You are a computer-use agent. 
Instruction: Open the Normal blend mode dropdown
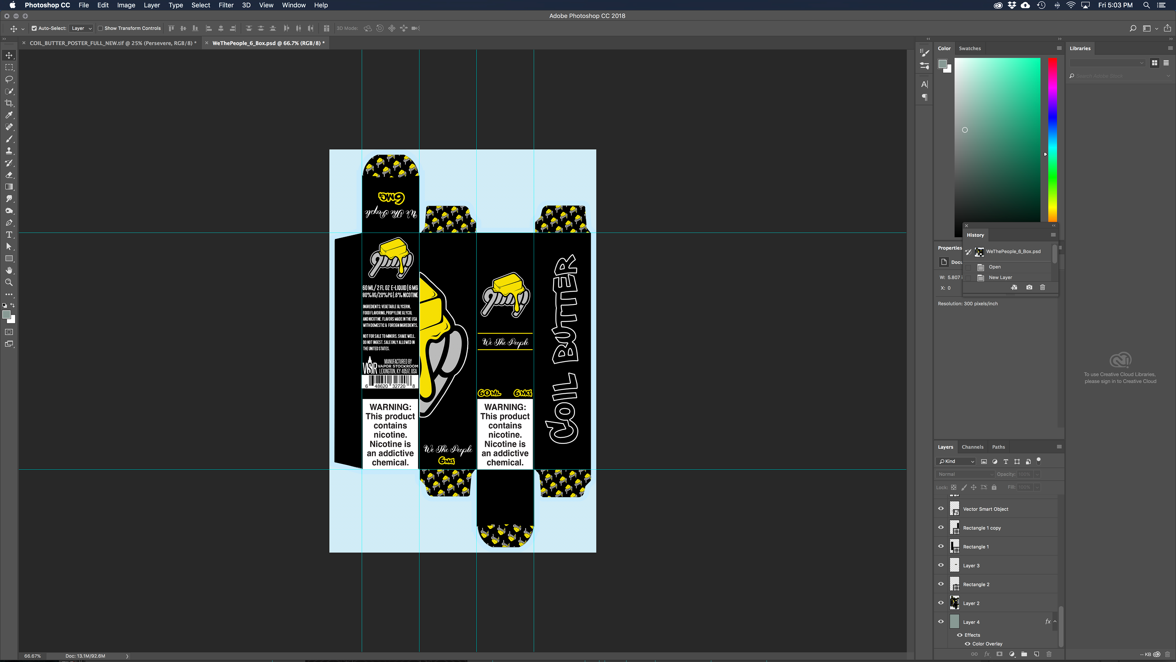point(965,474)
